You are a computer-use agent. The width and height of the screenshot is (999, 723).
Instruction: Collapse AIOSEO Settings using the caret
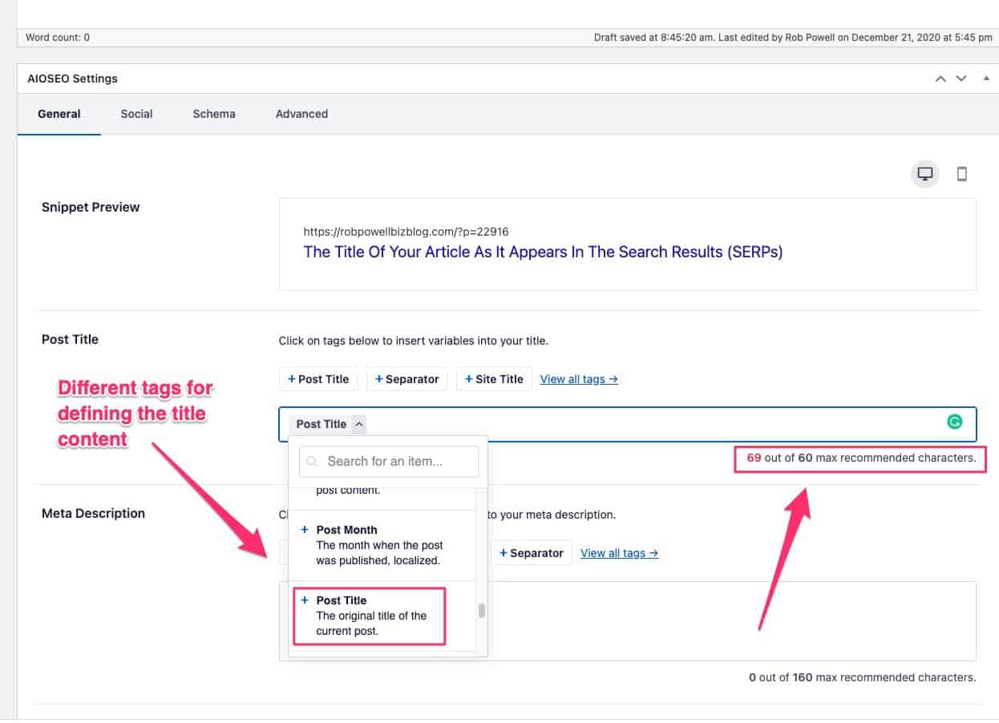pos(985,78)
